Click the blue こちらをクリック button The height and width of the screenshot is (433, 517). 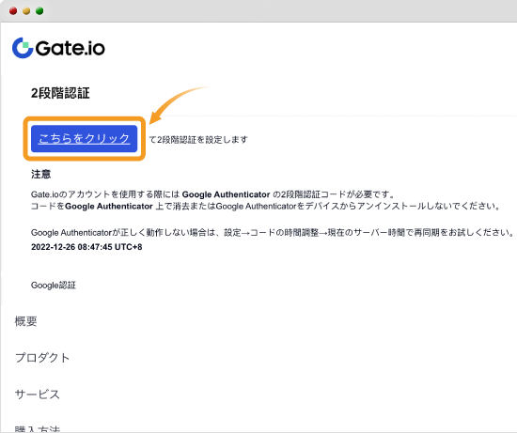pyautogui.click(x=84, y=138)
